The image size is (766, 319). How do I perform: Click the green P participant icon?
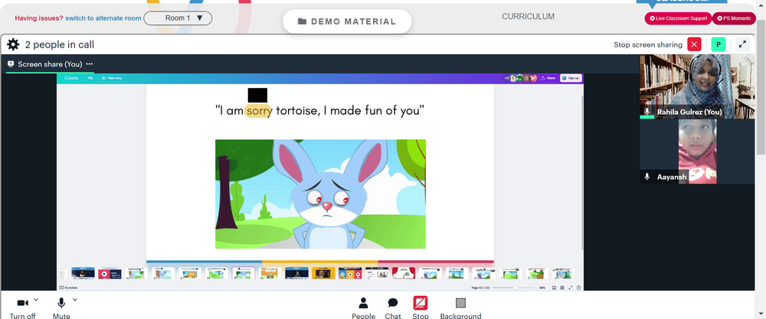(x=719, y=44)
